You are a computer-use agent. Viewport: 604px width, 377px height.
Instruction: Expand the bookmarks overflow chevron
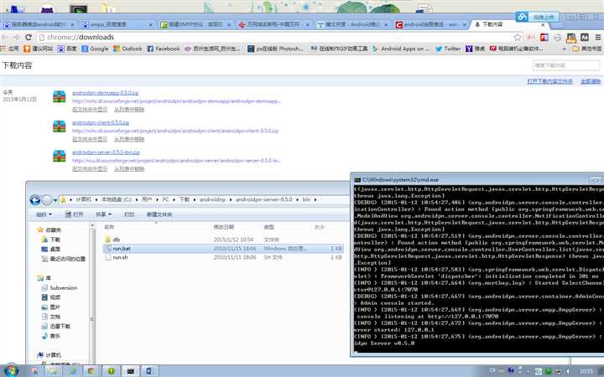pos(564,49)
